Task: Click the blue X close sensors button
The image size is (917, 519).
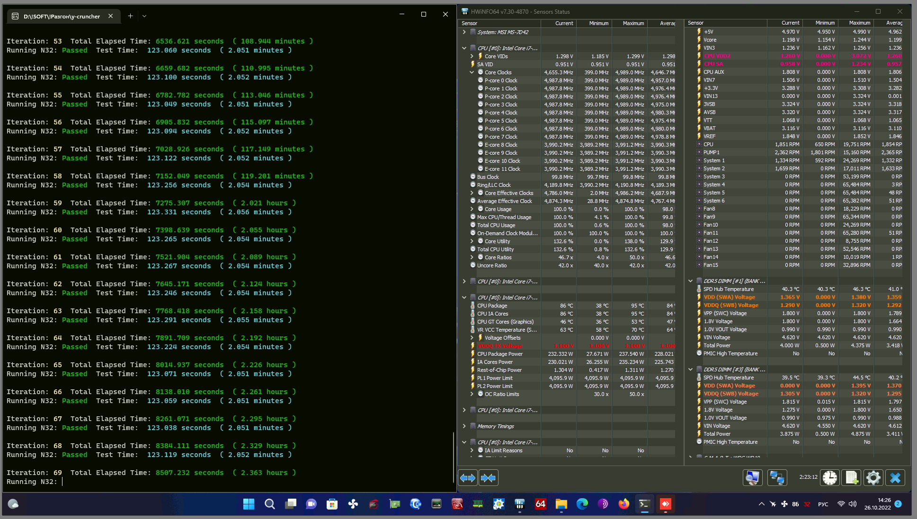Action: pos(895,478)
